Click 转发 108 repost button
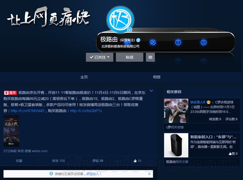Viewport: 243px width, 180px height. coord(58,161)
